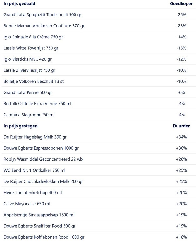Select De Ruijter Hagelslag Melk 390 gr

pos(35,137)
